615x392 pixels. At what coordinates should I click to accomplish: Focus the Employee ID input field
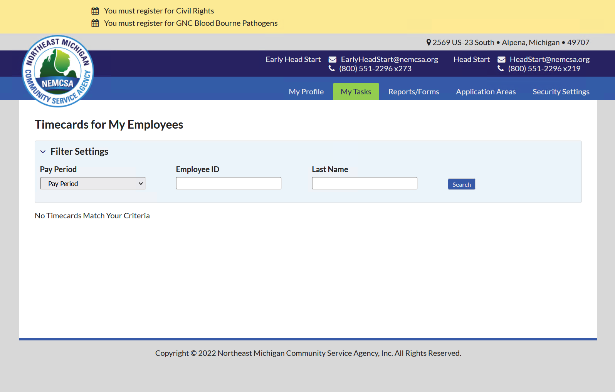(229, 183)
